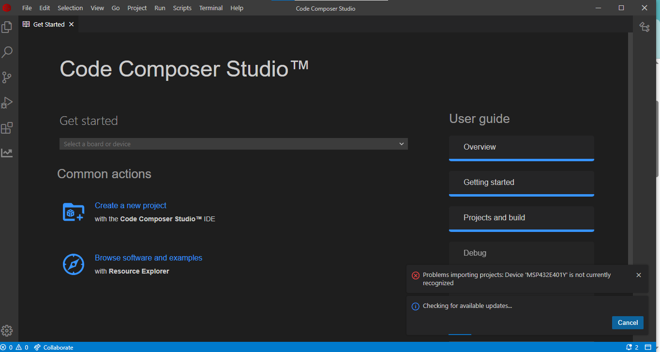Open the Run menu

tap(160, 8)
